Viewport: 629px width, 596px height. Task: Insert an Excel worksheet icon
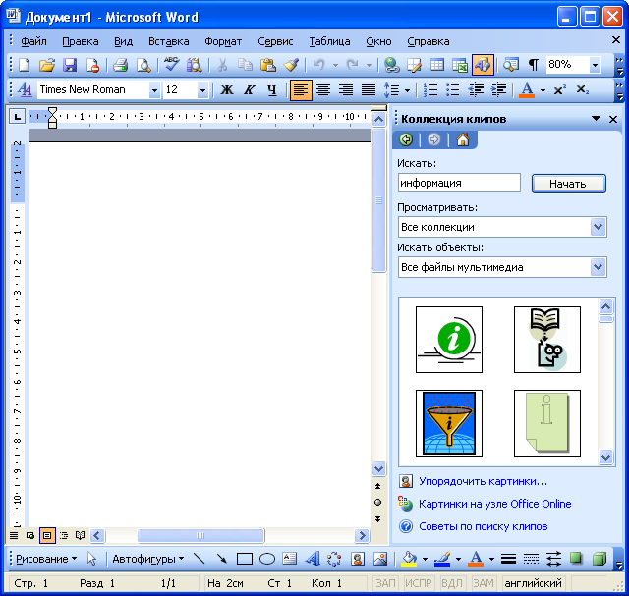pyautogui.click(x=460, y=65)
